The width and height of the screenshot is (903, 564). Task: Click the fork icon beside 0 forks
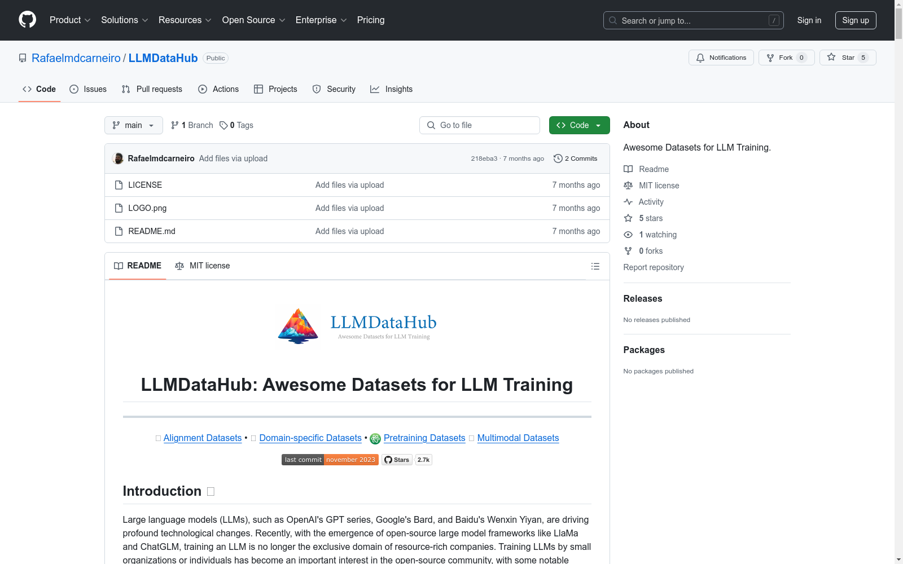pyautogui.click(x=628, y=251)
